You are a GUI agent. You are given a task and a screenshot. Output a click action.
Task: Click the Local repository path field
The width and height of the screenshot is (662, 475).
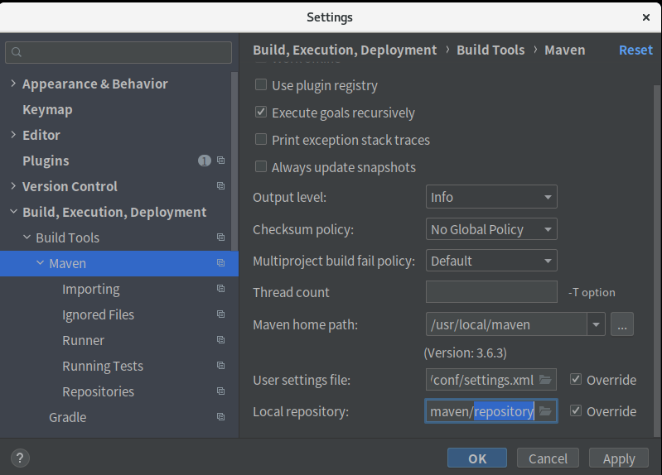[481, 411]
